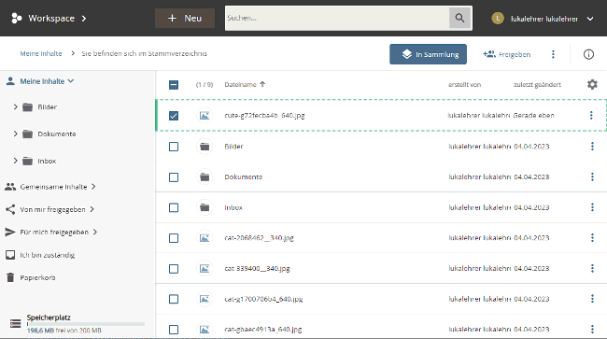This screenshot has width=607, height=339.
Task: Click folder icon in Inbox list row
Action: click(205, 207)
